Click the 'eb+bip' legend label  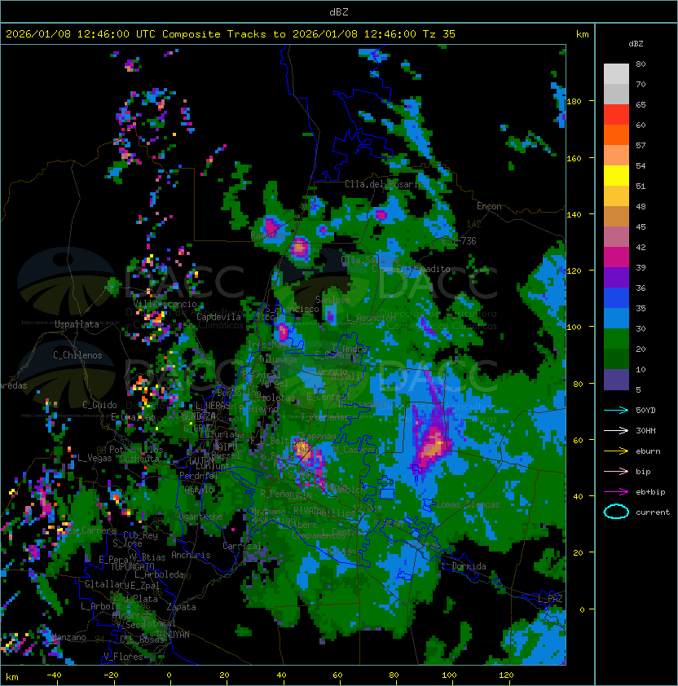tap(650, 492)
